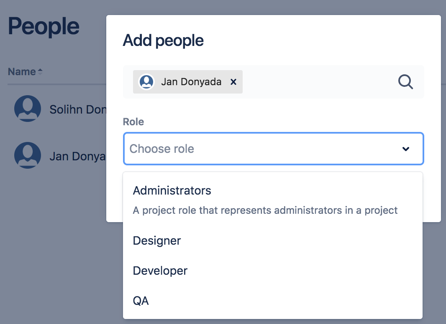Click the sort arrow next to Name

coord(41,71)
